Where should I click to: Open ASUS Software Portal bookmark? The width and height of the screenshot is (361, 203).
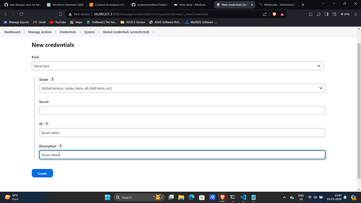coord(165,22)
